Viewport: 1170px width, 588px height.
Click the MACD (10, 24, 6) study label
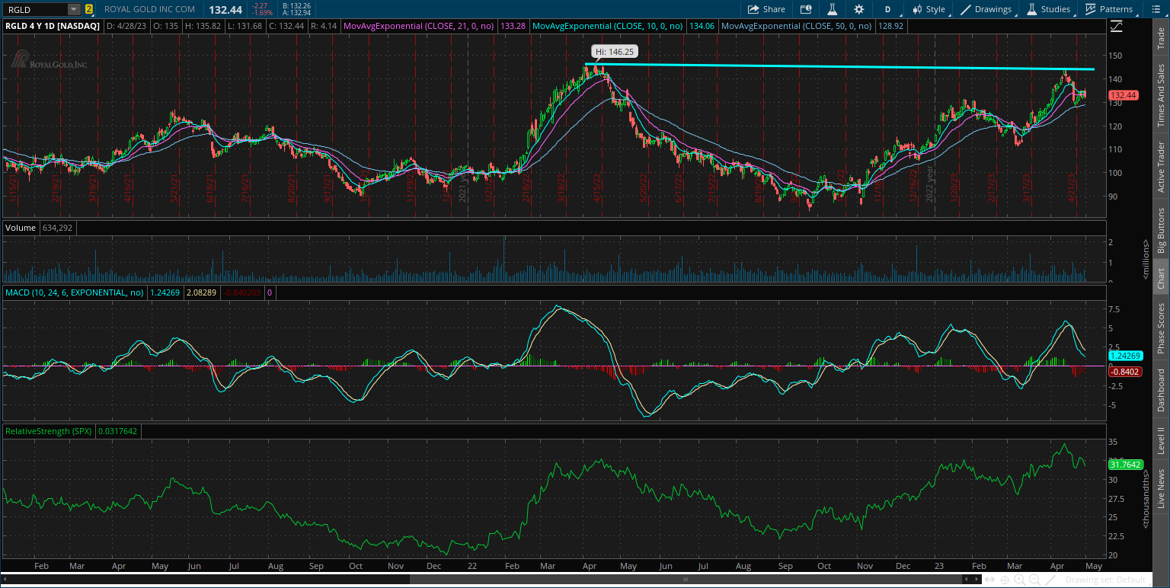tap(74, 292)
